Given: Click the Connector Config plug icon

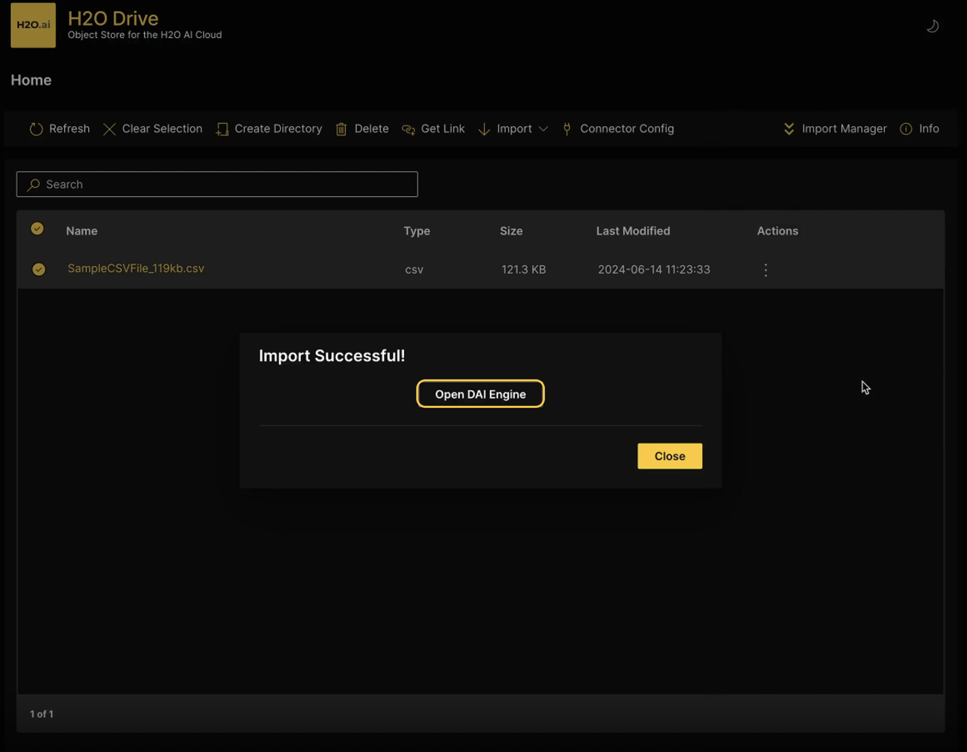Looking at the screenshot, I should (x=567, y=129).
